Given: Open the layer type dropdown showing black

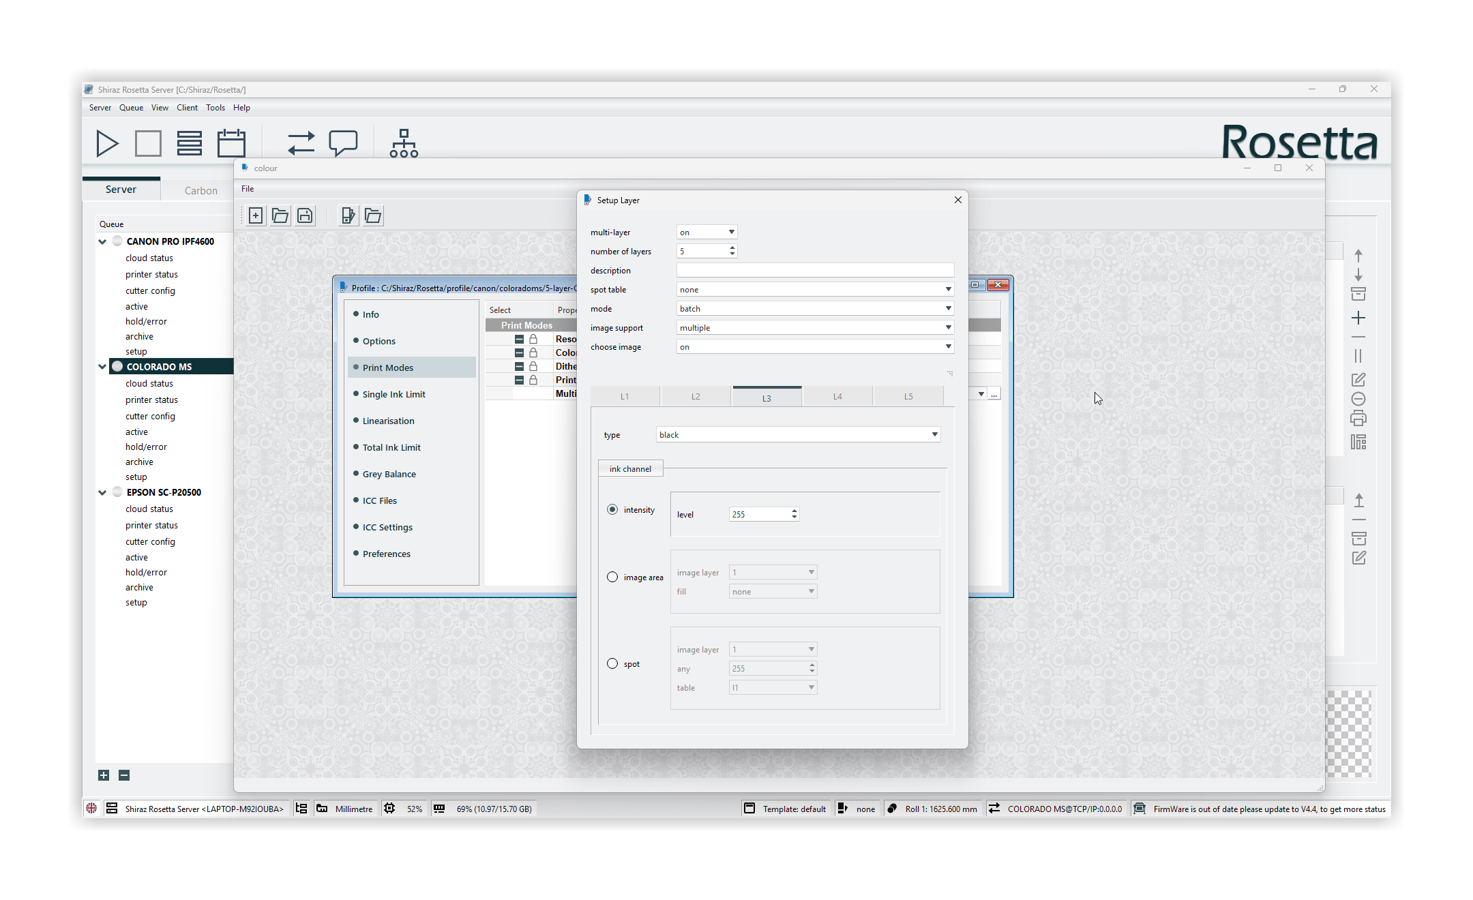Looking at the screenshot, I should coord(798,434).
